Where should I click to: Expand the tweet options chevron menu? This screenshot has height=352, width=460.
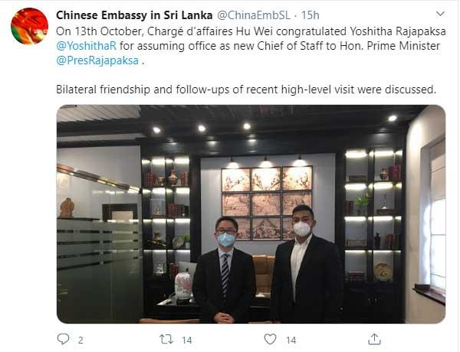[440, 14]
